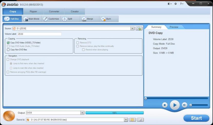The image size is (213, 125).
Task: Open the Output DVD9 dropdown
Action: [82, 113]
